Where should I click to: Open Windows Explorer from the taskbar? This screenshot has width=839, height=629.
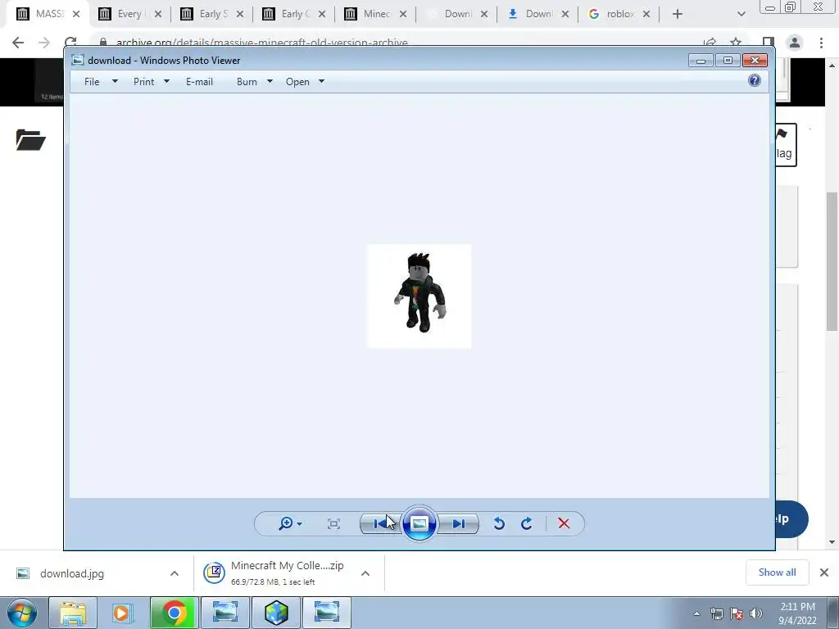(x=73, y=613)
